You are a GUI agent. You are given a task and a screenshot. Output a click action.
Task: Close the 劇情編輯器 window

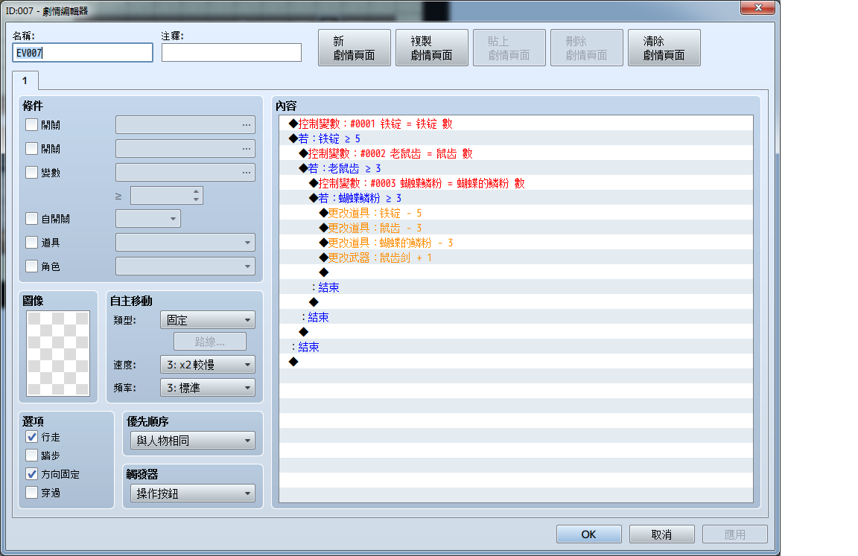tap(758, 7)
